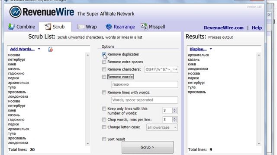Open the Misspell tab
This screenshot has width=277, height=155.
pos(153,27)
